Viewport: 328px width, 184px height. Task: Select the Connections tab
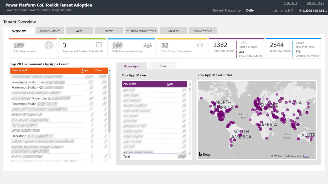[203, 31]
